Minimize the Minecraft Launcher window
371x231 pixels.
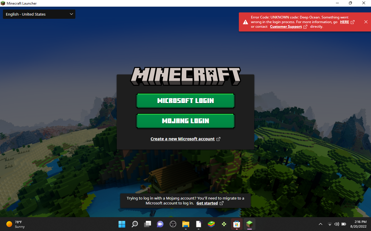(x=337, y=3)
